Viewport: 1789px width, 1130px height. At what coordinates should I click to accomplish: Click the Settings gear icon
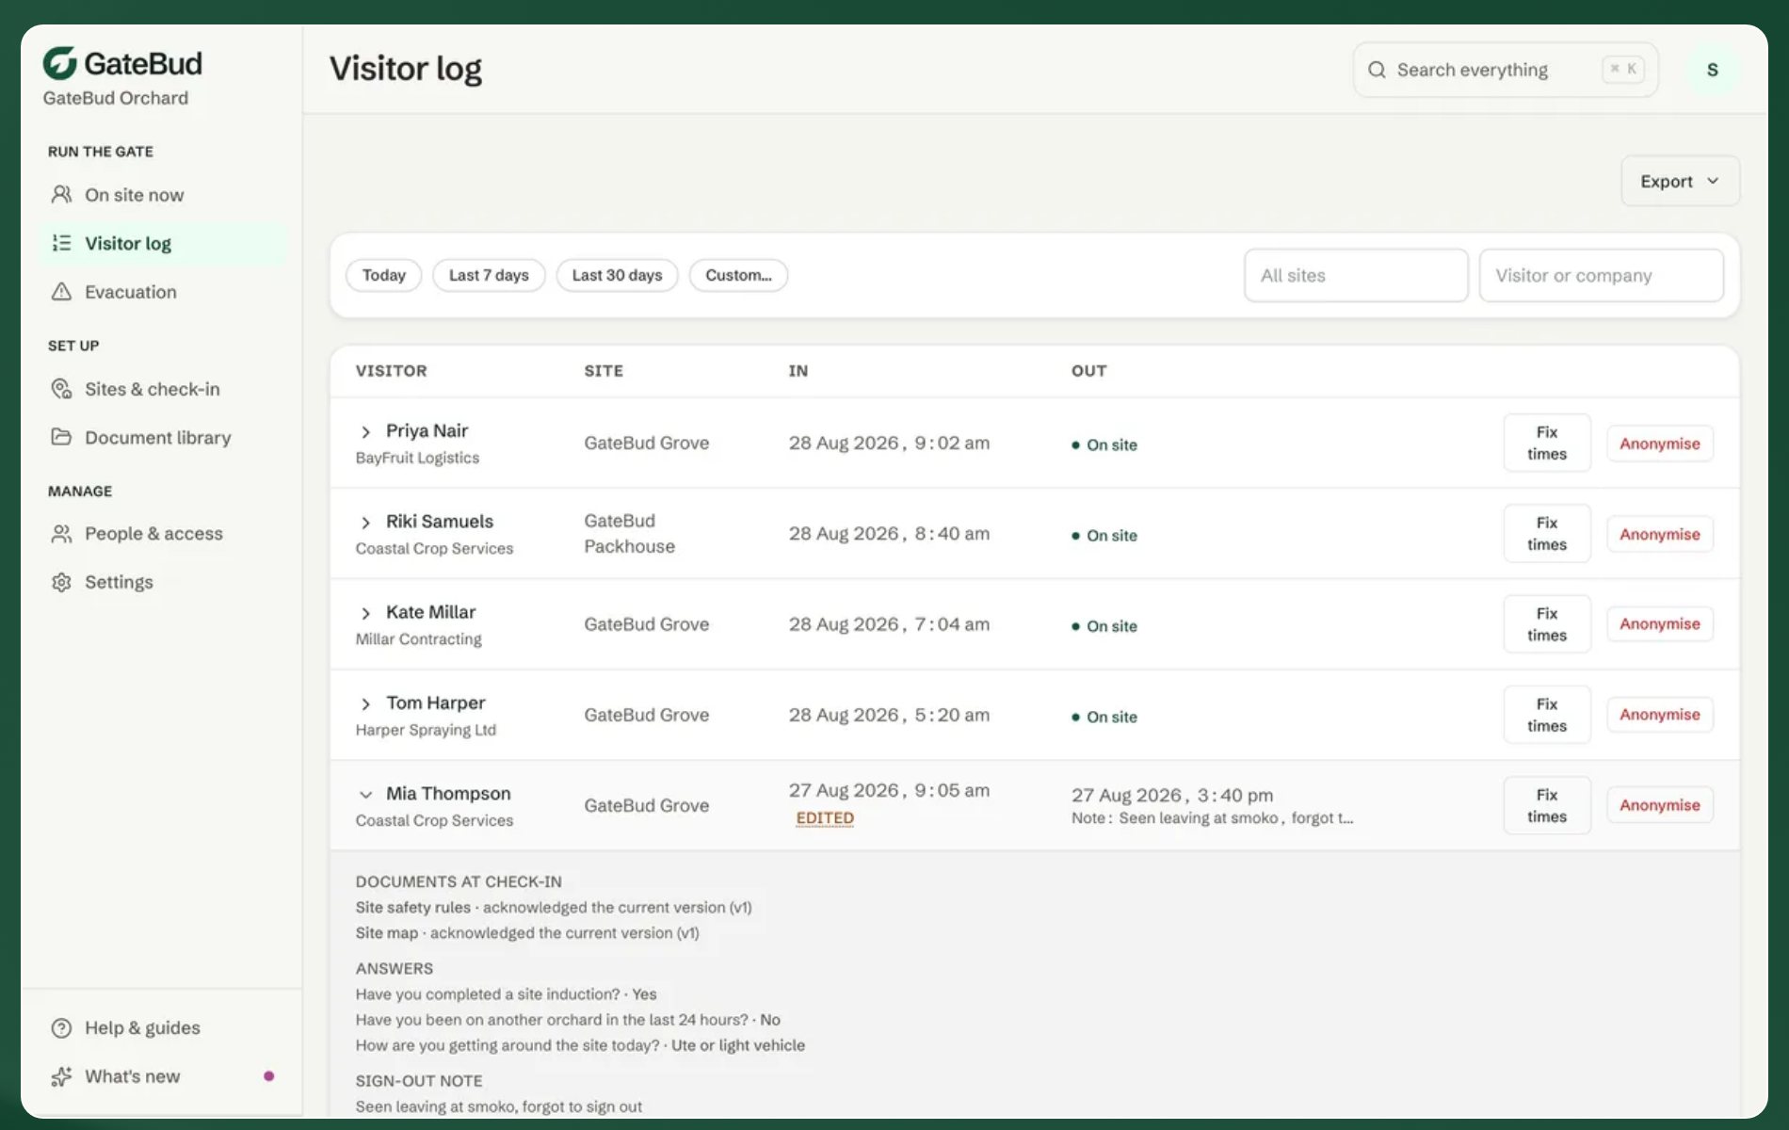click(x=61, y=582)
